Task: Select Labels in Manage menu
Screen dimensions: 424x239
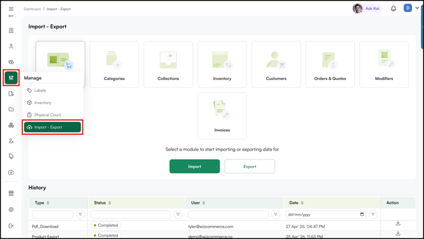Action: [x=52, y=90]
